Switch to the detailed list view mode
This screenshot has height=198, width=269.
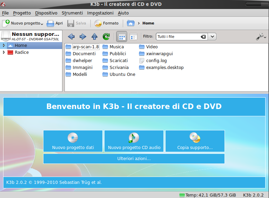pyautogui.click(x=133, y=37)
